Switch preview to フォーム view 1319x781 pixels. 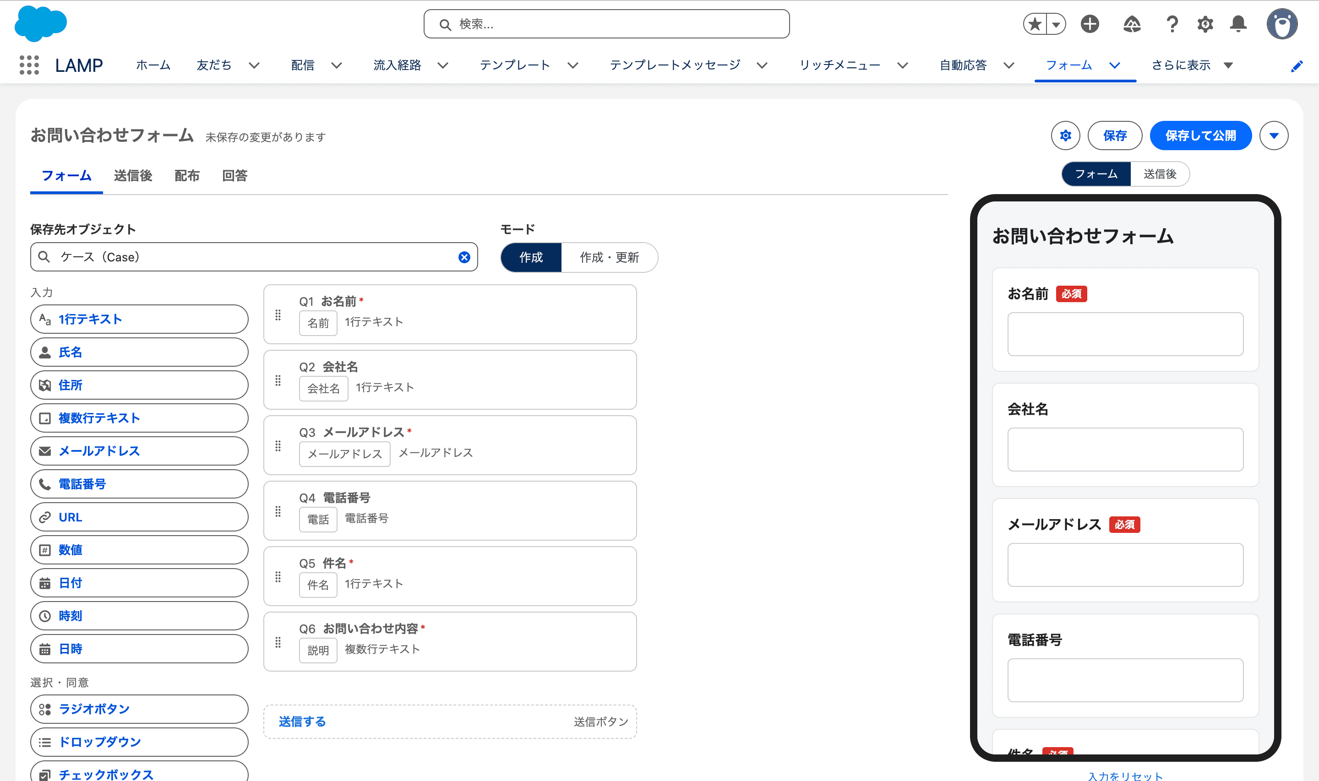click(x=1096, y=174)
